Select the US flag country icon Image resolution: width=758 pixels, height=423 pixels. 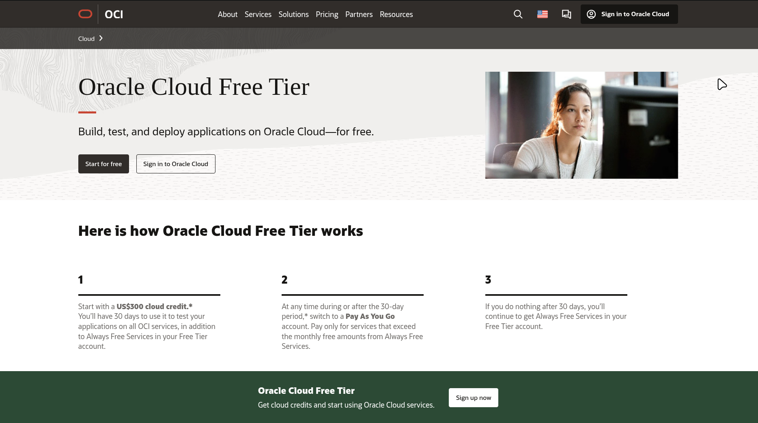(542, 14)
